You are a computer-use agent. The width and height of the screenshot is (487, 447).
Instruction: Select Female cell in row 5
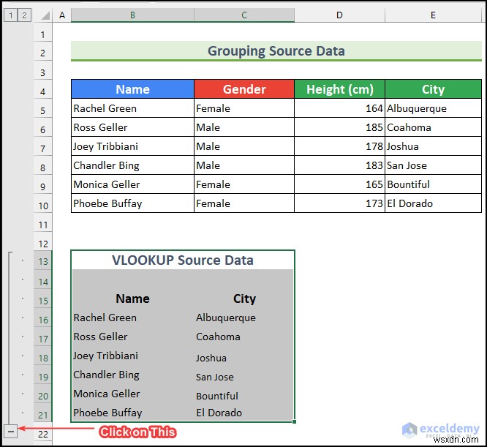pos(244,108)
